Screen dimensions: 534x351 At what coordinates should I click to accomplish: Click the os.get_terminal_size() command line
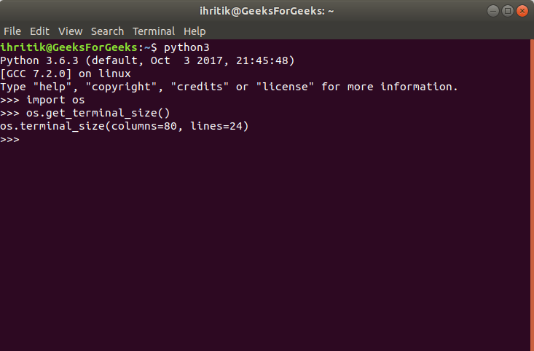pos(85,113)
